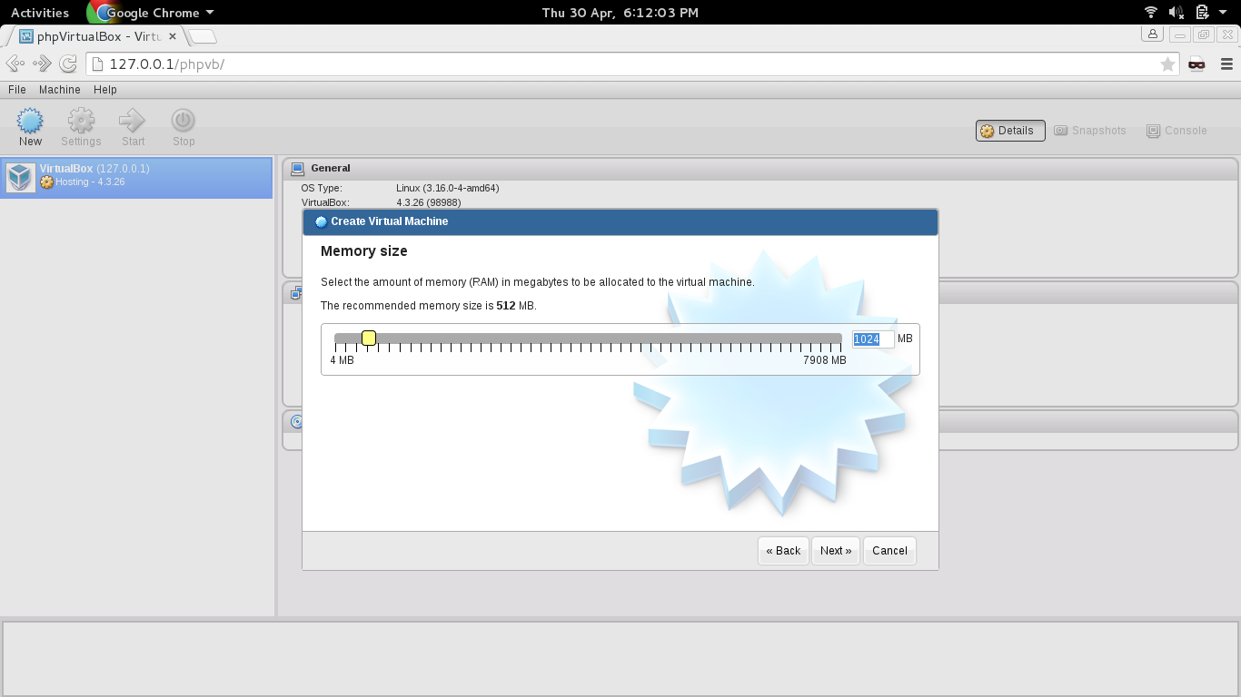Open a new Chrome tab
This screenshot has height=697, width=1241.
tap(203, 36)
